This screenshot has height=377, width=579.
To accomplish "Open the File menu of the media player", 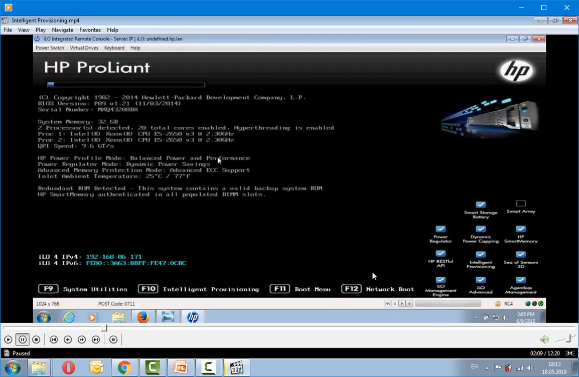I will click(x=8, y=30).
